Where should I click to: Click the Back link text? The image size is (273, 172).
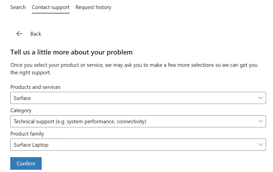tap(36, 34)
